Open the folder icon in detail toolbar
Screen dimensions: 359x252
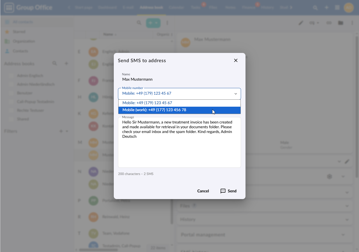click(x=341, y=23)
